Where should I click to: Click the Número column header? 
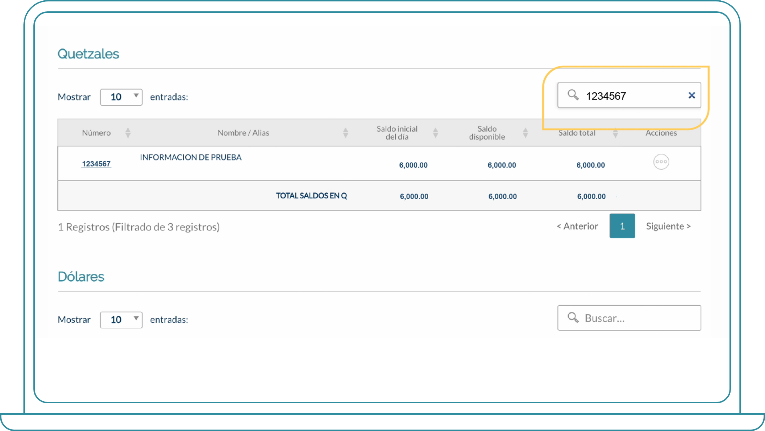[x=96, y=133]
